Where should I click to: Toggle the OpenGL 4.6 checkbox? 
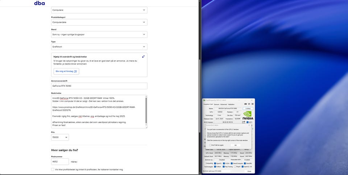[x=243, y=167]
